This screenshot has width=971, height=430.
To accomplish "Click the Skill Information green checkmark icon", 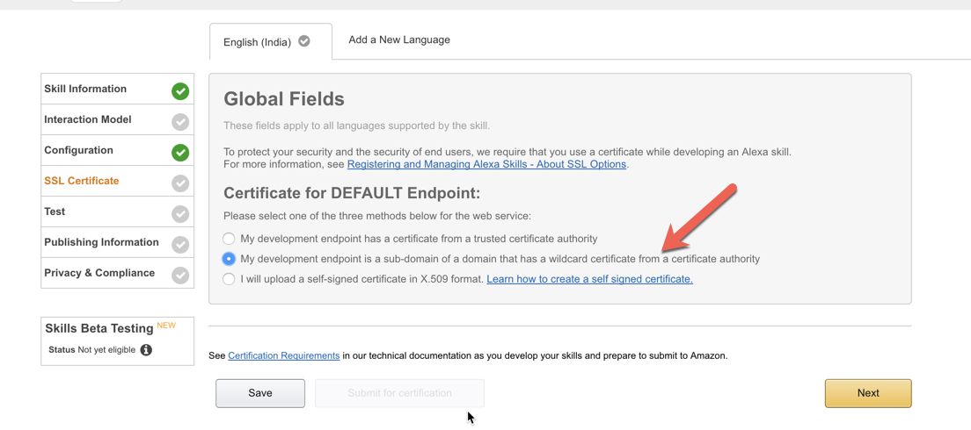I will (x=180, y=90).
